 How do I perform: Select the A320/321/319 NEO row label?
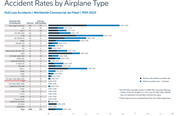click(x=17, y=102)
